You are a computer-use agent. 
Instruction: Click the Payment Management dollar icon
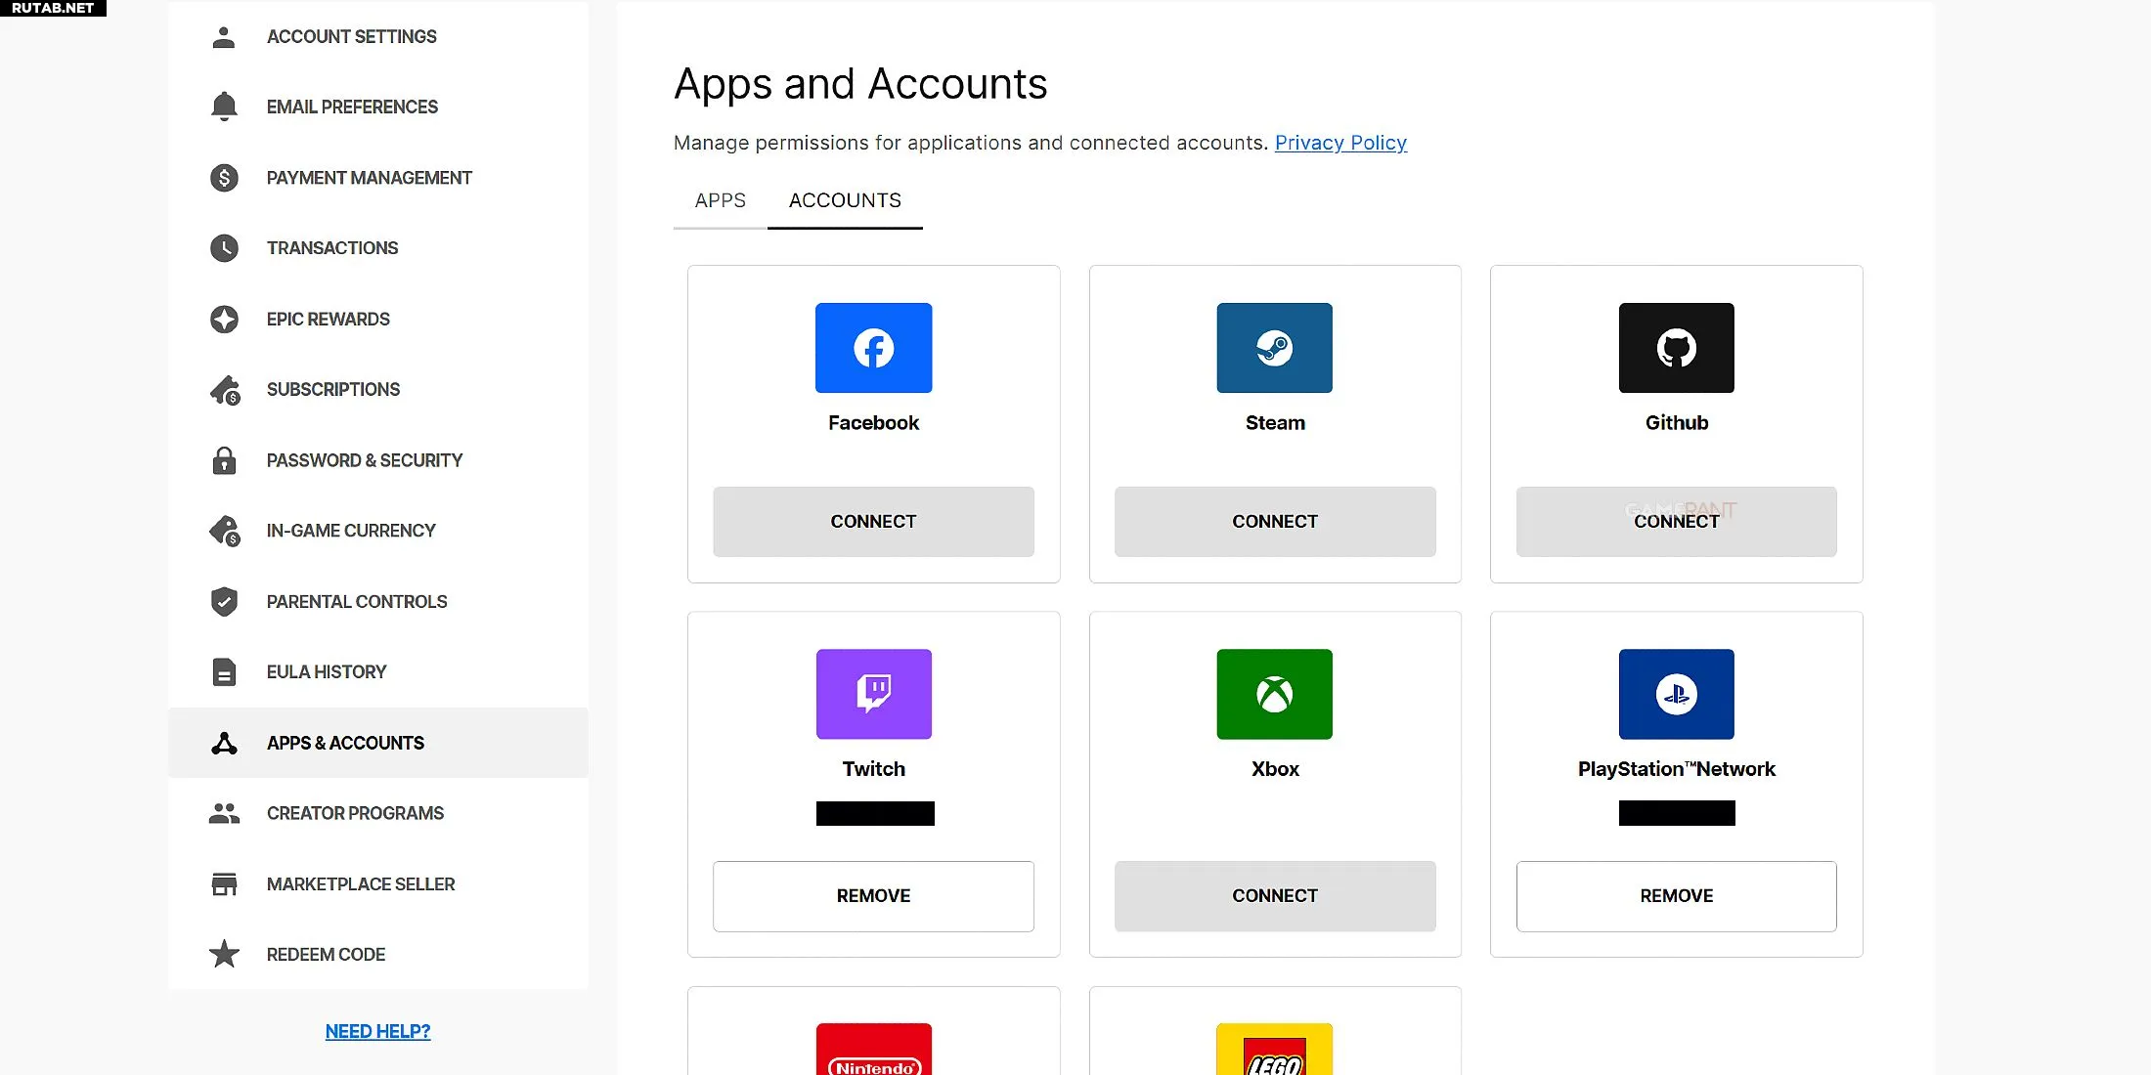(x=224, y=178)
